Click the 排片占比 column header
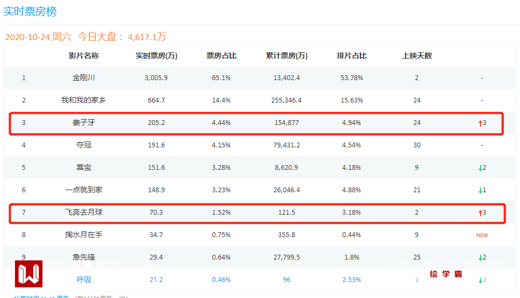 click(351, 56)
